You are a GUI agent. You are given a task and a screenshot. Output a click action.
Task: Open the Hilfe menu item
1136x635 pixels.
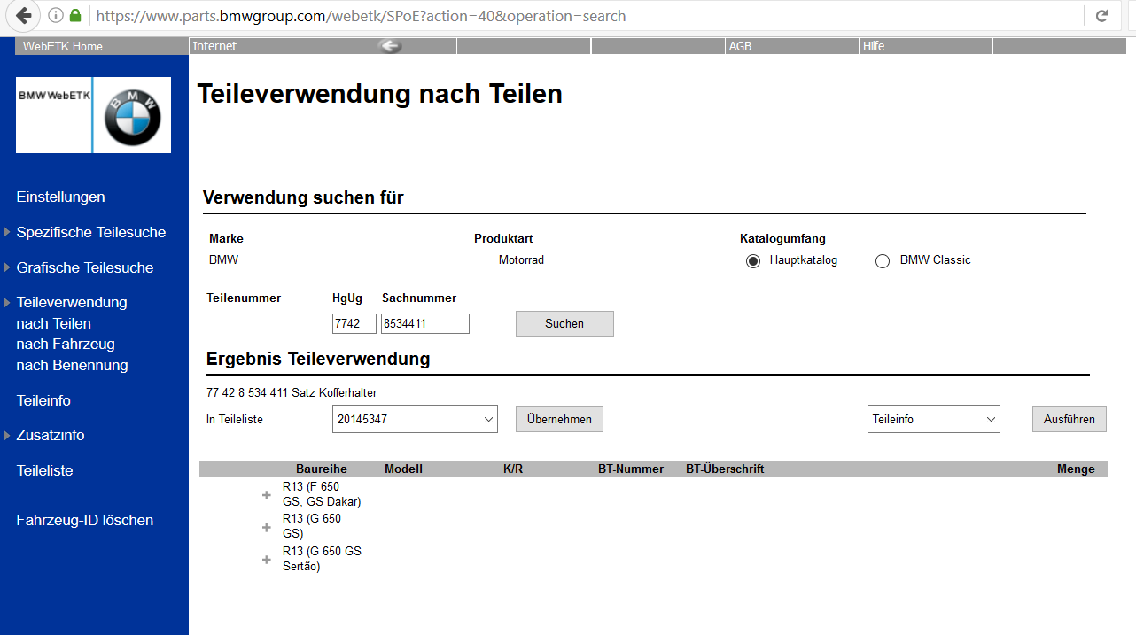[x=874, y=46]
